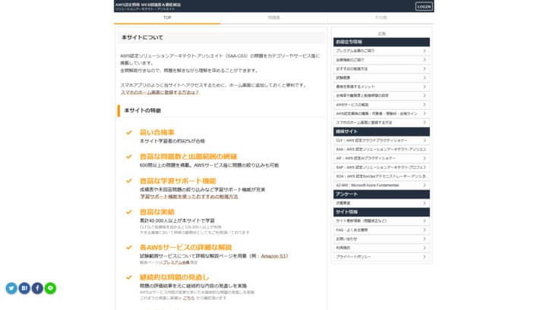The width and height of the screenshot is (547, 310).
Task: Follow the プレミアム会員 link under AWS解説
Action: pos(176,262)
